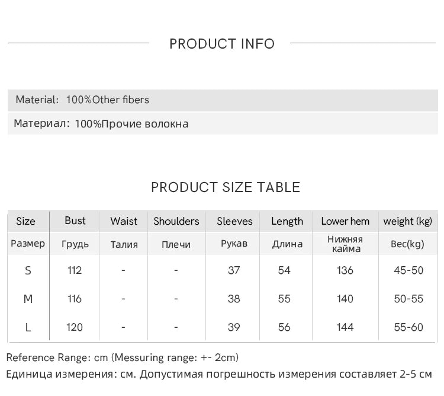
Task: Click lower hem value 140
Action: 345,299
